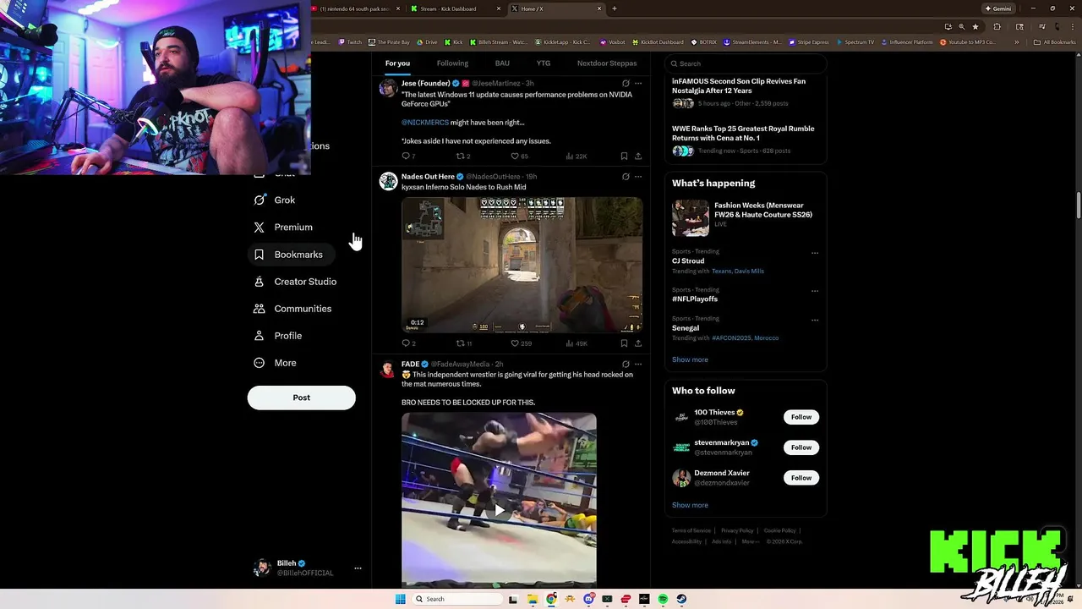The width and height of the screenshot is (1082, 609).
Task: Open Fashion Weeks live event
Action: click(745, 217)
